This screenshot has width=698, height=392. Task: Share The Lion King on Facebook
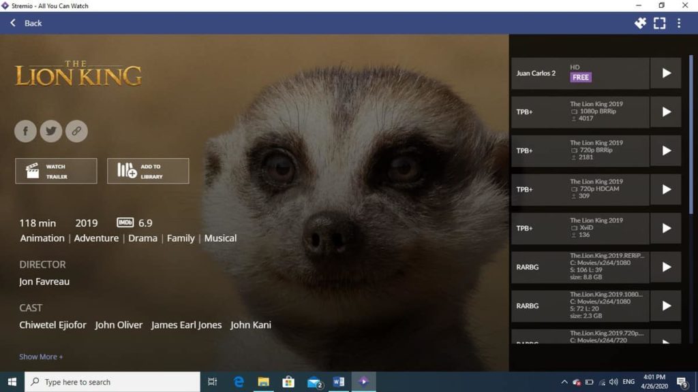pyautogui.click(x=25, y=131)
